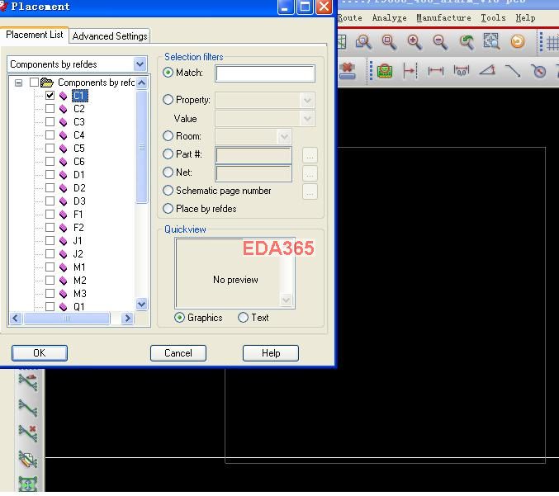
Task: Open the Analyze menu
Action: click(x=389, y=18)
